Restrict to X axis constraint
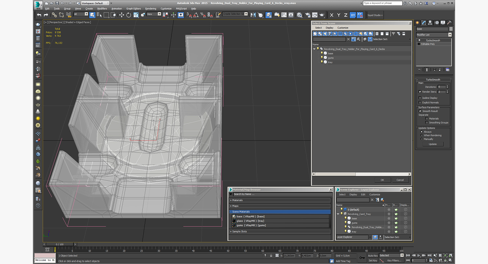This screenshot has height=264, width=488. (x=331, y=15)
